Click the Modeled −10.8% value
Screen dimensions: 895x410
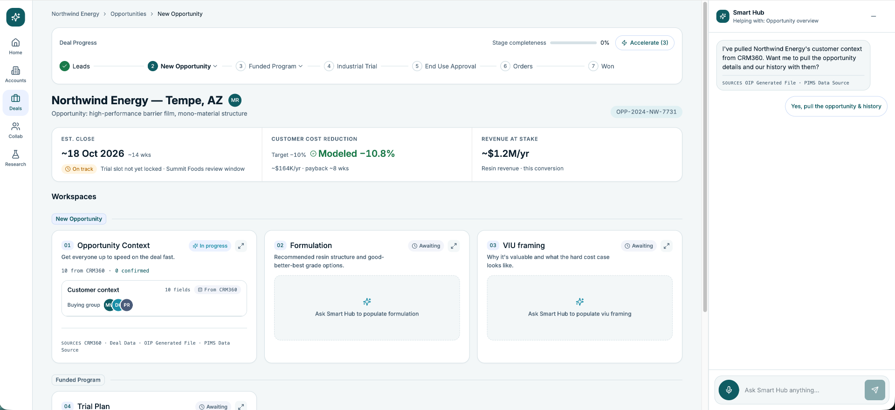357,154
